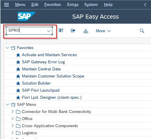Open Activate and Maintain Services favorite
The width and height of the screenshot is (151, 139).
tap(49, 55)
